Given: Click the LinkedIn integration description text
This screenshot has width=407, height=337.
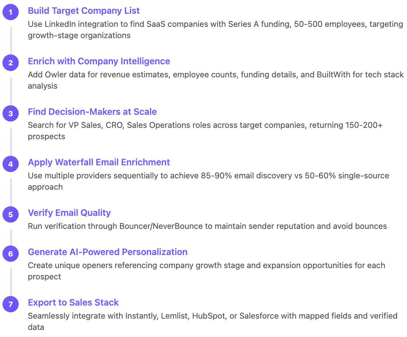Looking at the screenshot, I should click(x=215, y=30).
